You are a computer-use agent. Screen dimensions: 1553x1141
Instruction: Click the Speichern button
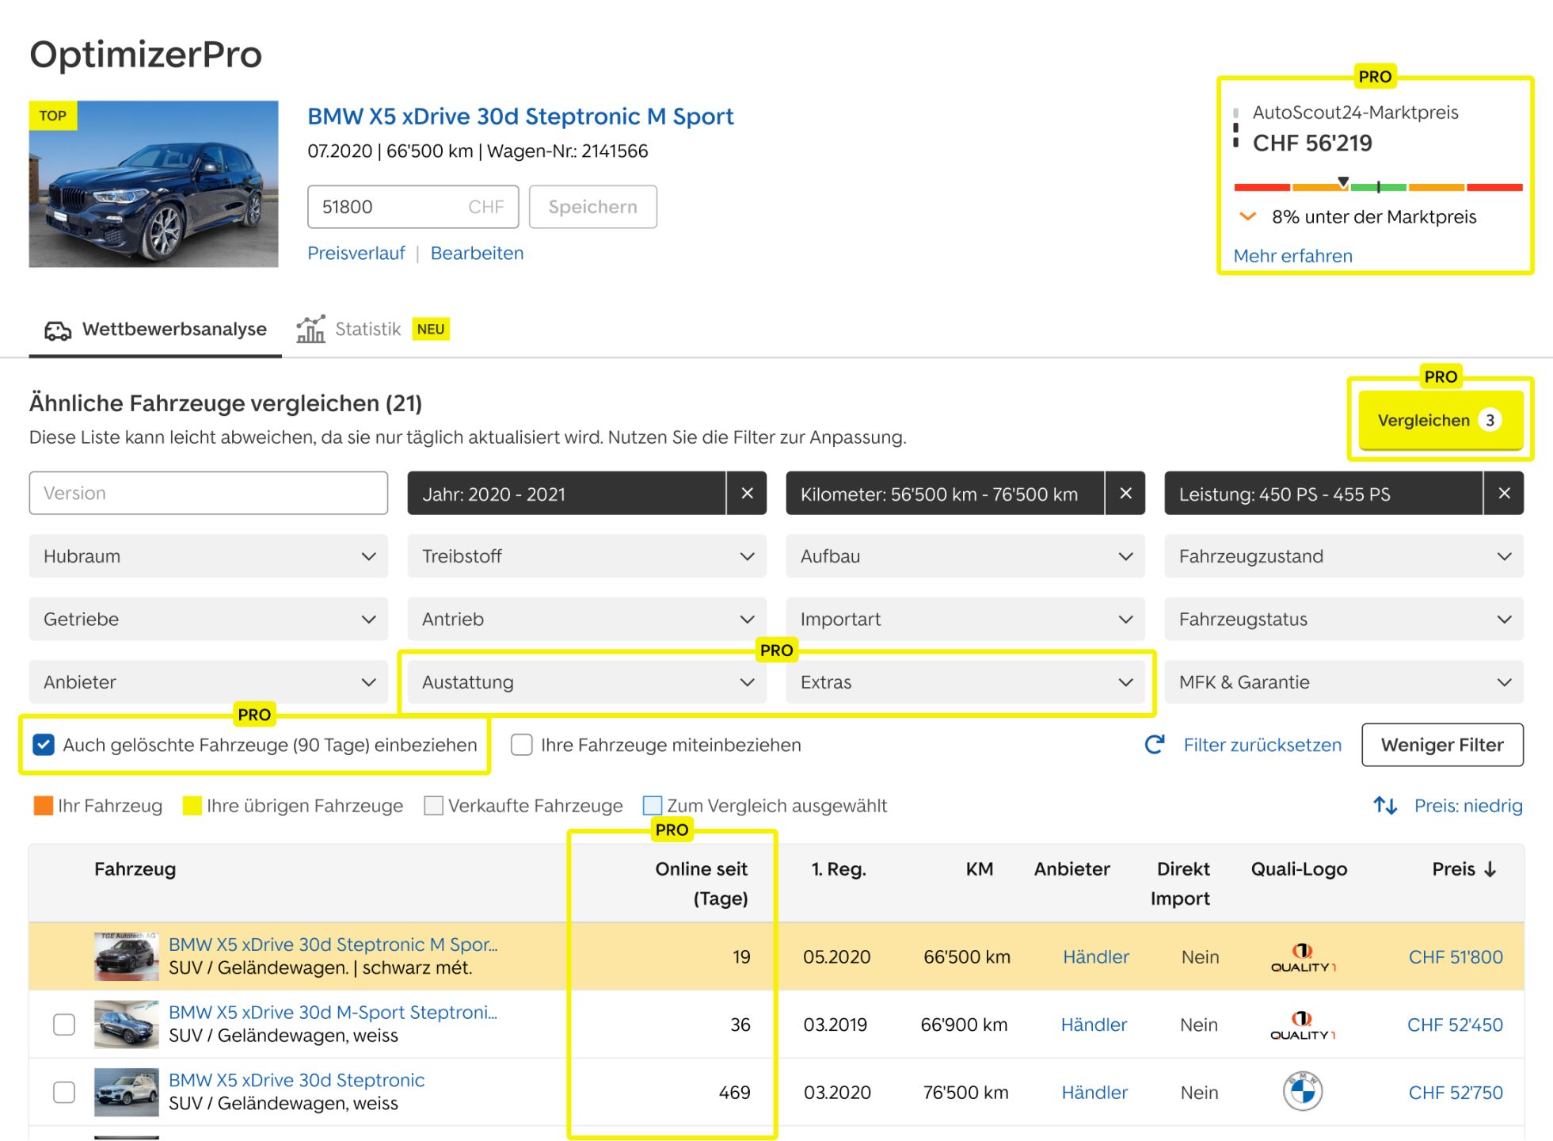pos(592,207)
